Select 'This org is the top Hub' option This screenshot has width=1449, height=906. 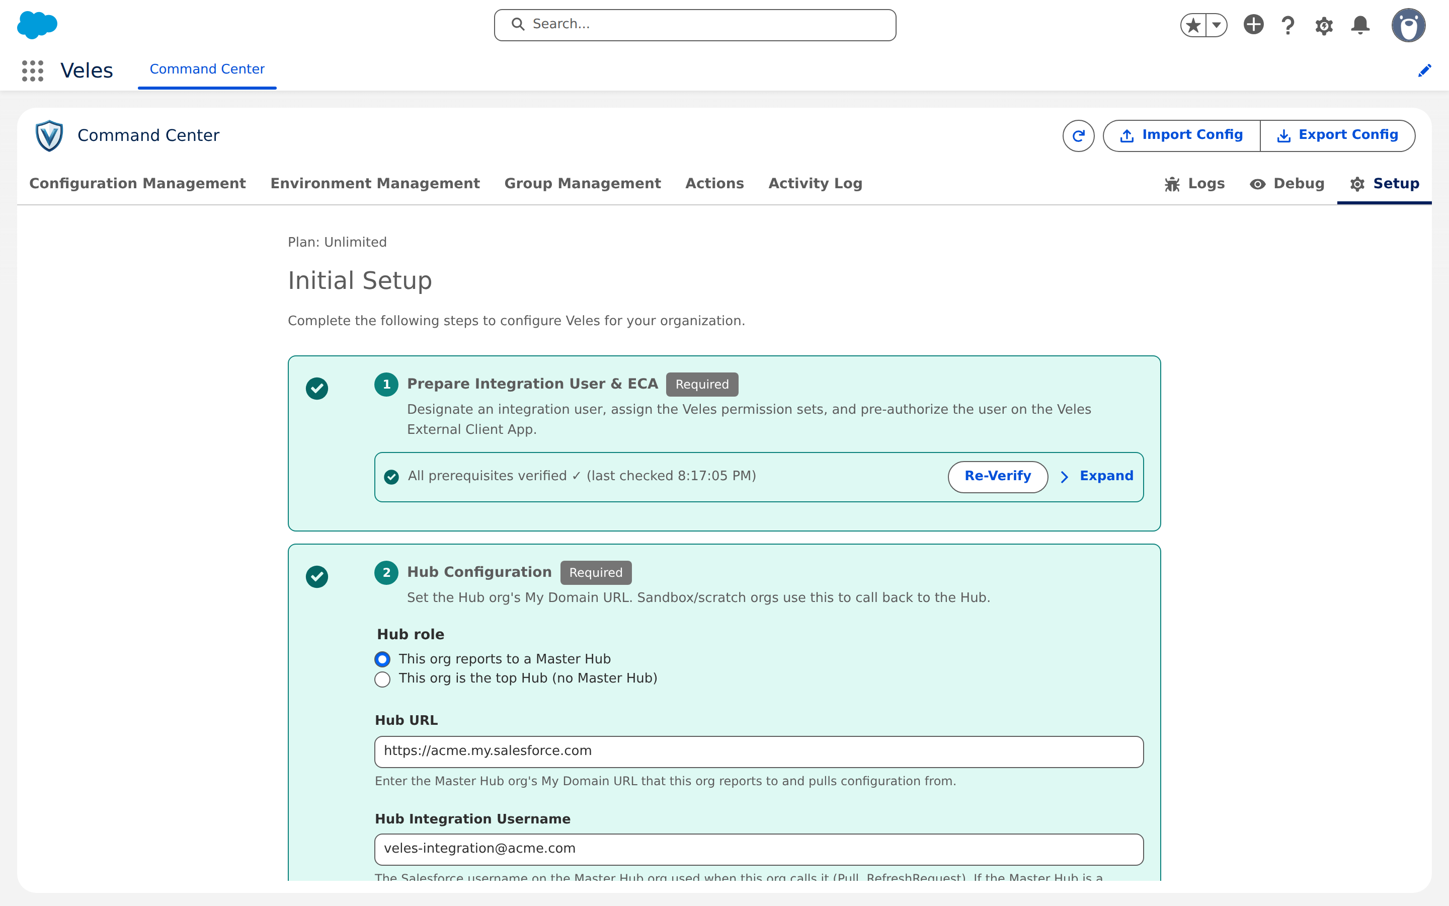point(382,679)
